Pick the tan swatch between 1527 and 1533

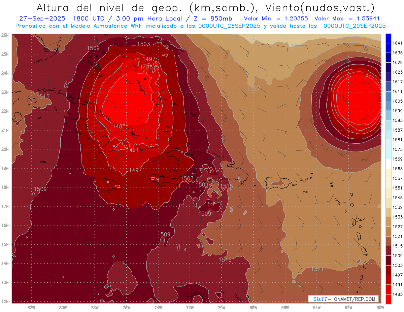[388, 221]
